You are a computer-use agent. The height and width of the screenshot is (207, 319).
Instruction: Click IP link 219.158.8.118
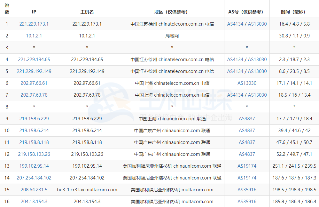pos(34,142)
